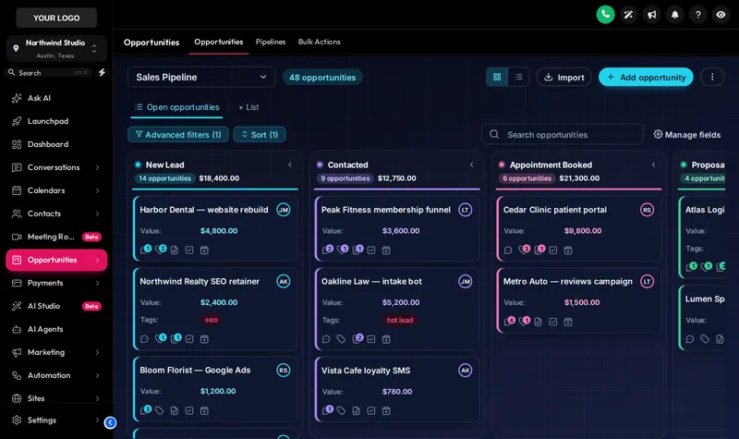Expand Conversations sidebar submenu
739x439 pixels.
point(98,167)
